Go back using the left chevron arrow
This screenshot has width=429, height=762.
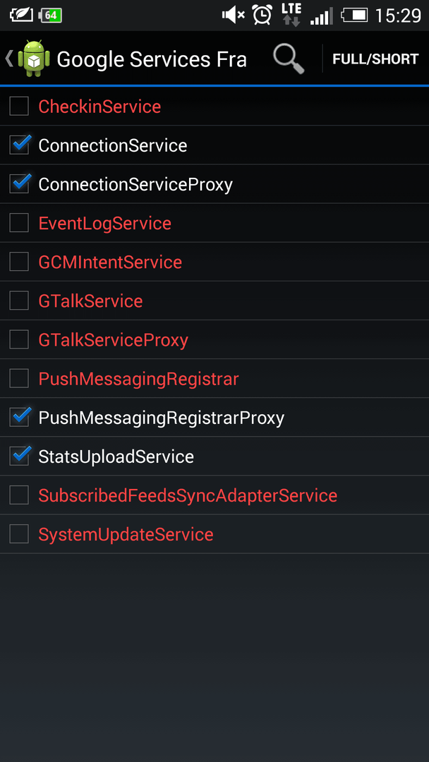(x=8, y=59)
